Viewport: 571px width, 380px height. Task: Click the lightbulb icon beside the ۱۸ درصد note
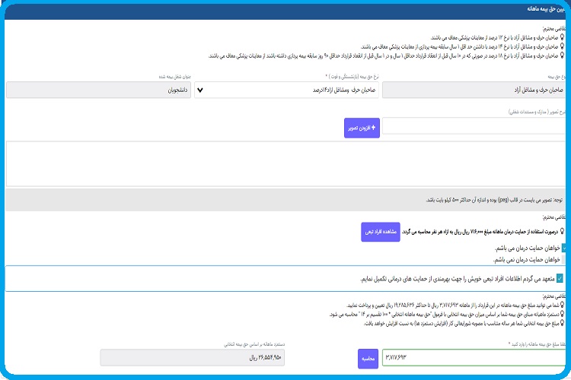coord(563,55)
